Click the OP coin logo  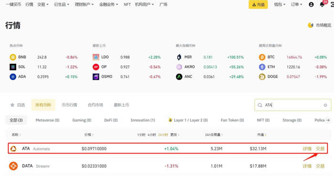[96, 67]
